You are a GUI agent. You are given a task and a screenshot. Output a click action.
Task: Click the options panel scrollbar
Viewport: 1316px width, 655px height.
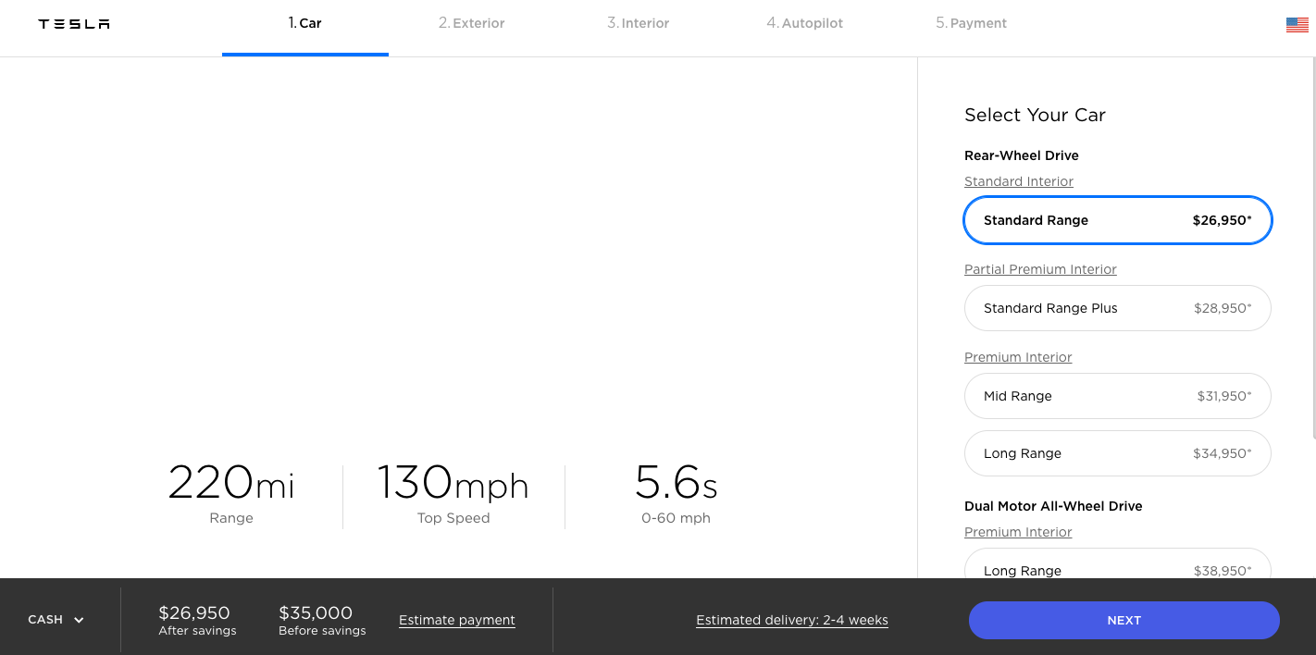point(1312,248)
